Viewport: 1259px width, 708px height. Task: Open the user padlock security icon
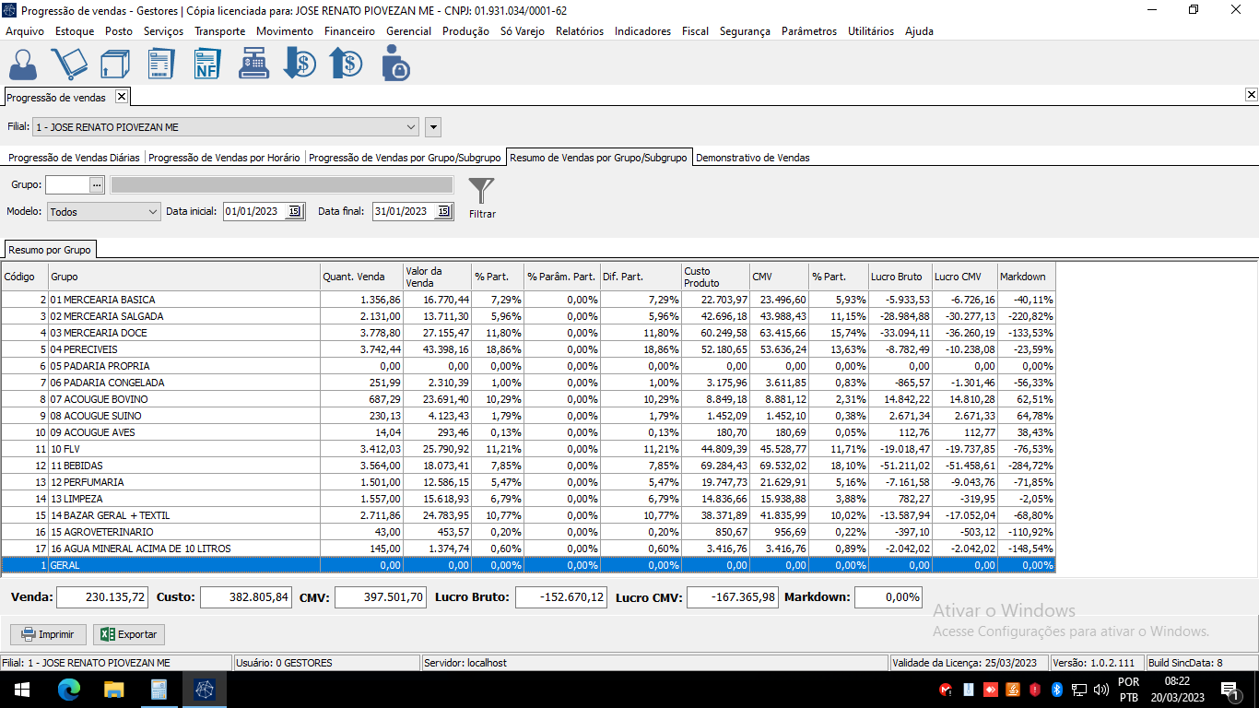394,65
